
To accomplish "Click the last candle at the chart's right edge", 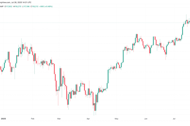I will tap(189, 22).
